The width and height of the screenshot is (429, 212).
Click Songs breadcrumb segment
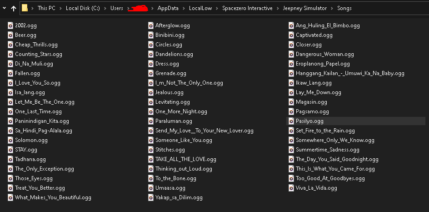click(344, 8)
